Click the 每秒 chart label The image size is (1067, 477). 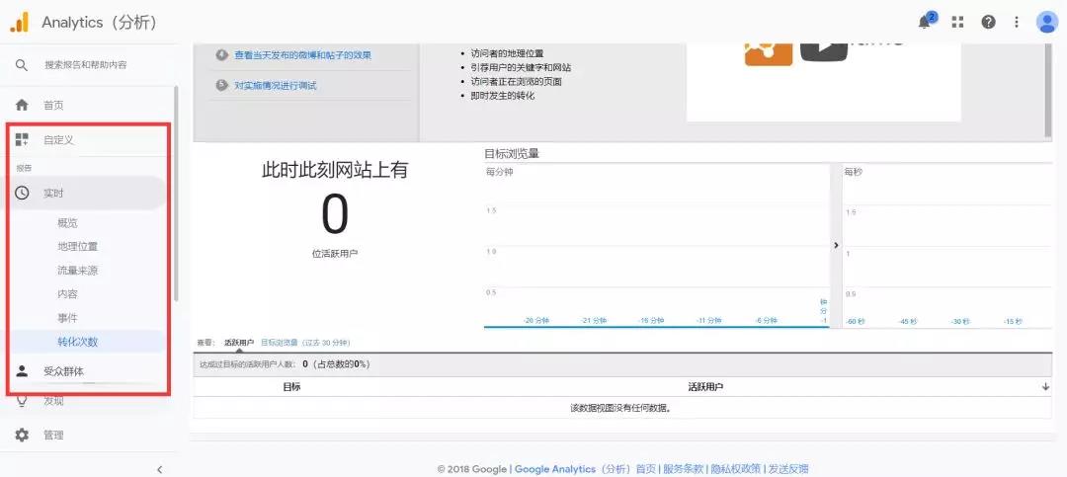pos(853,172)
